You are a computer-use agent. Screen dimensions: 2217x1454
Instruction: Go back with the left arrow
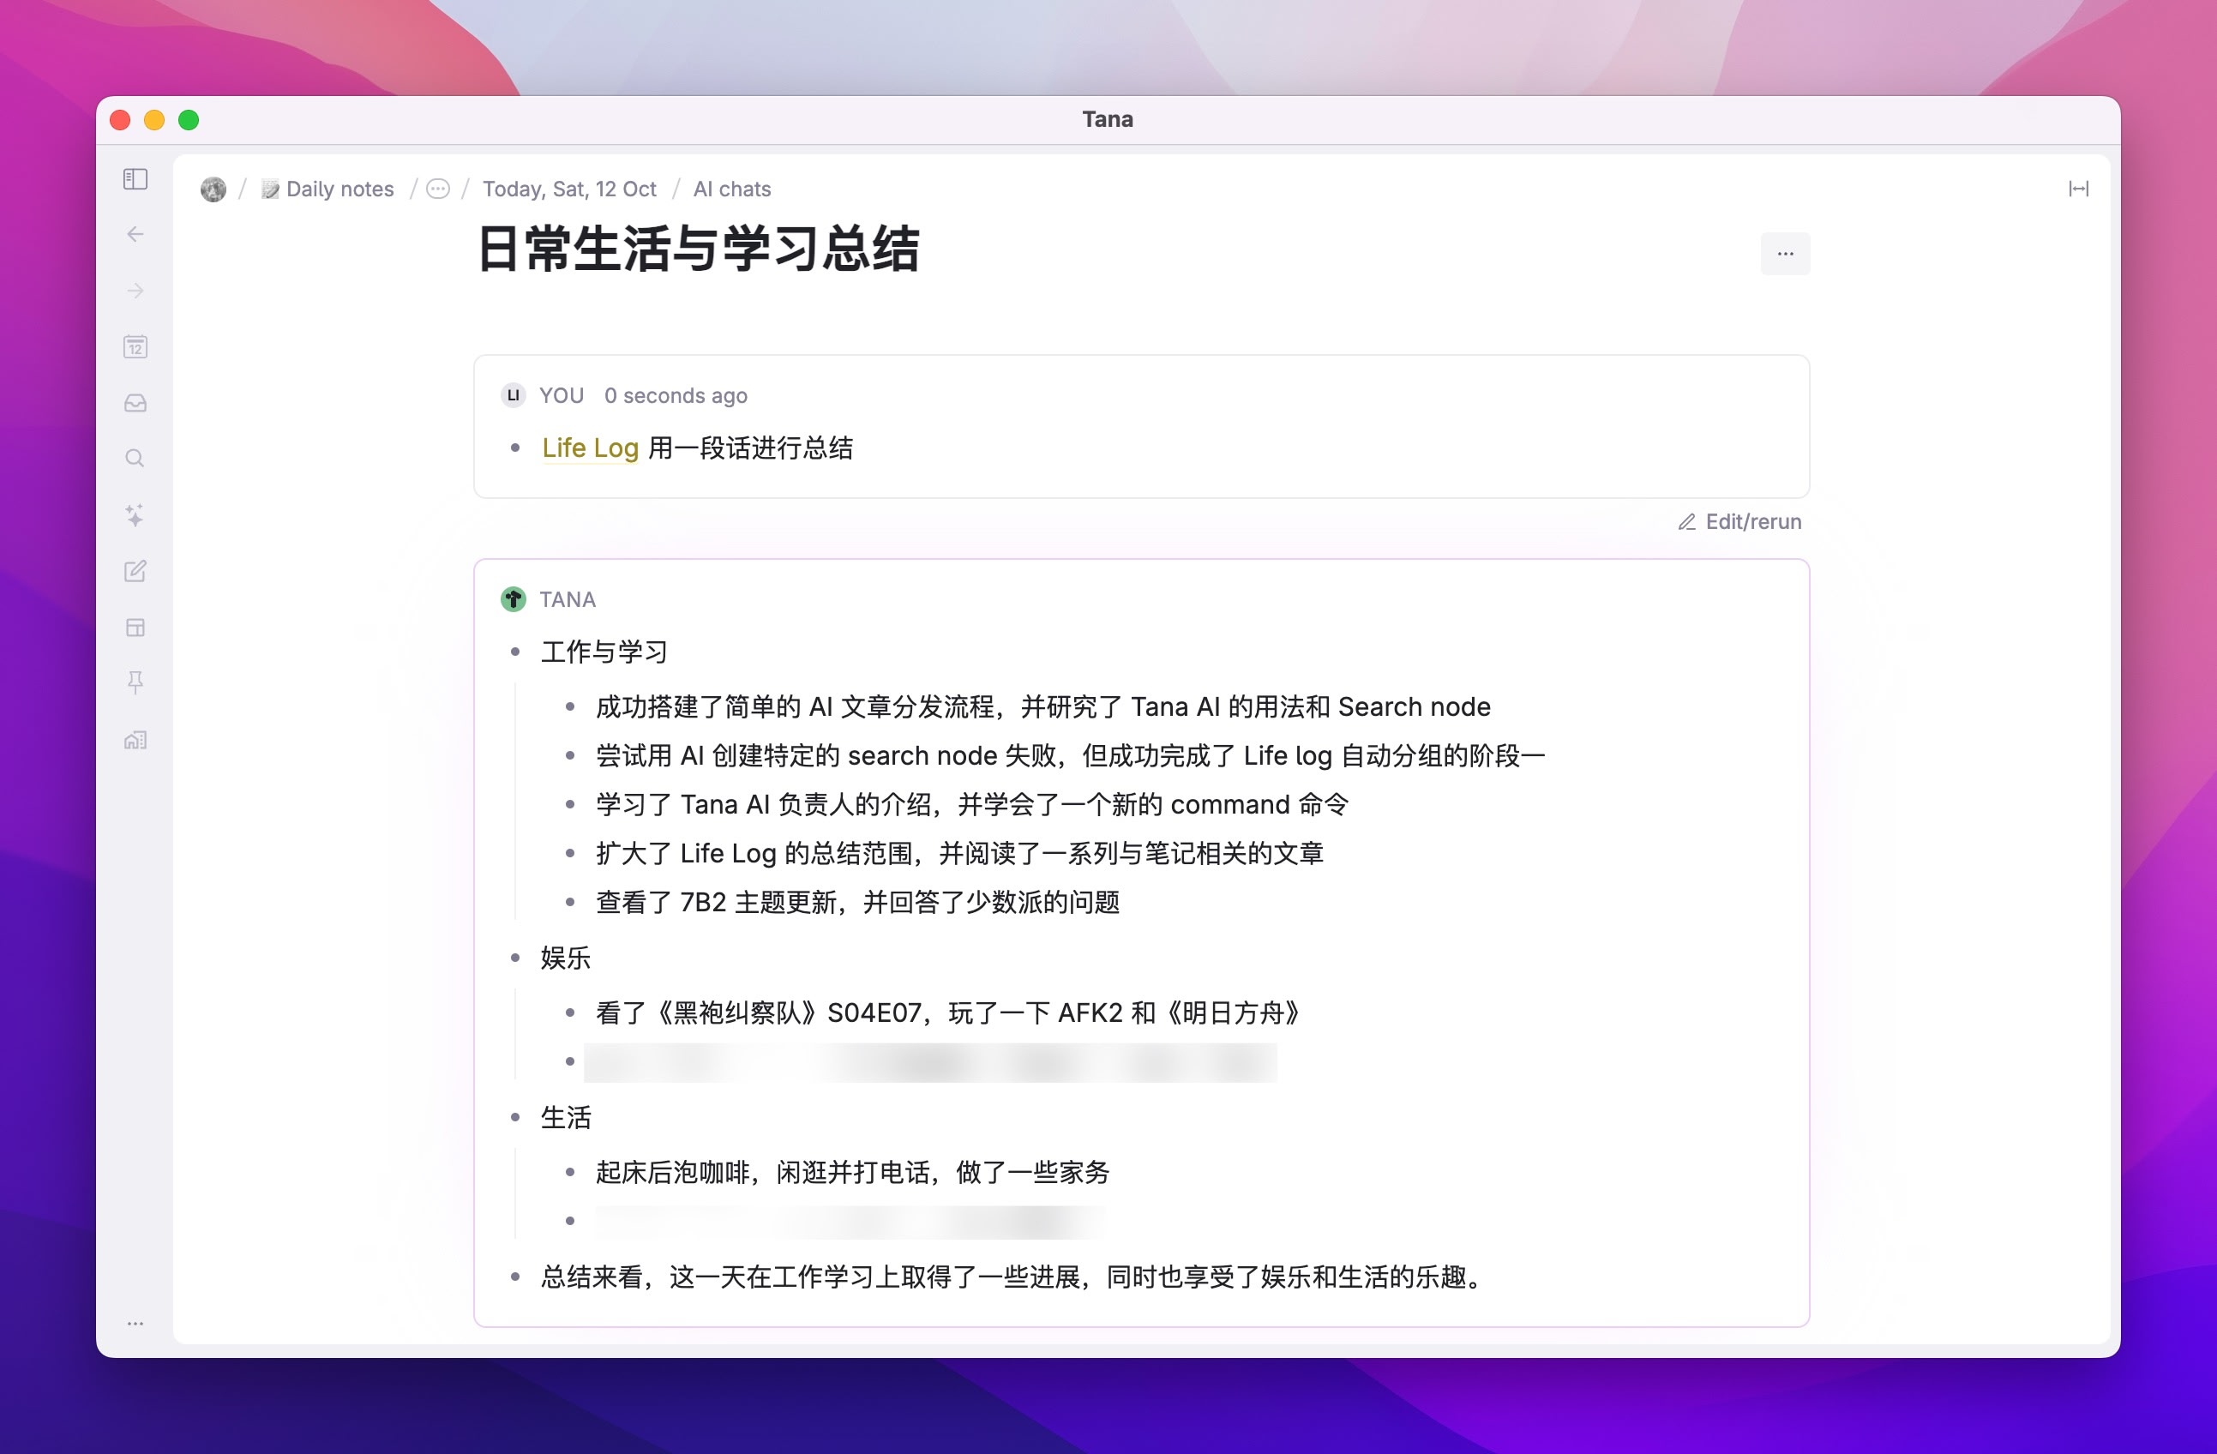pos(135,234)
